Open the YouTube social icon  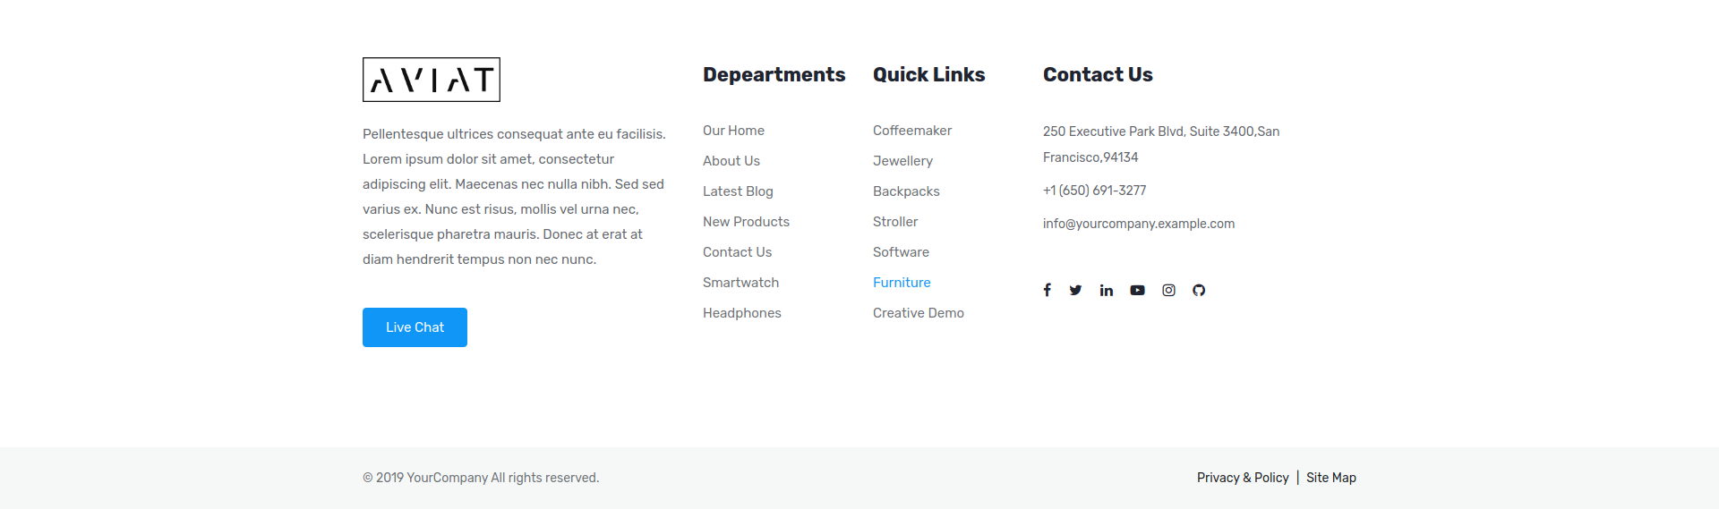(x=1137, y=290)
